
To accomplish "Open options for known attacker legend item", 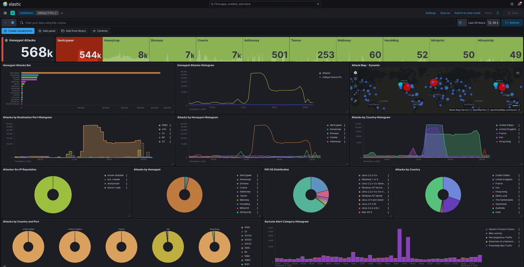I will pyautogui.click(x=126, y=175).
